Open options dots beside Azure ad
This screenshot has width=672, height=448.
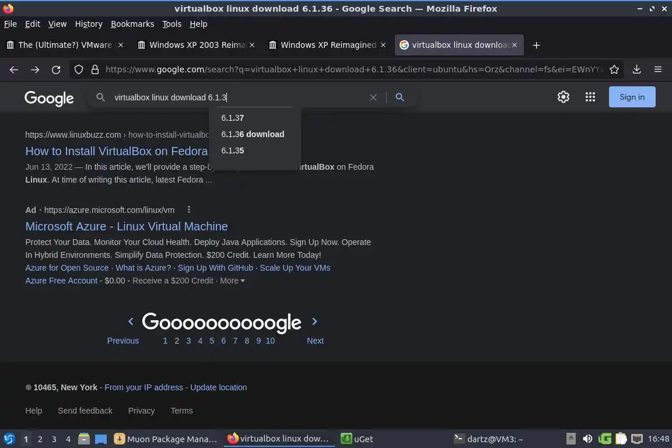pos(188,209)
